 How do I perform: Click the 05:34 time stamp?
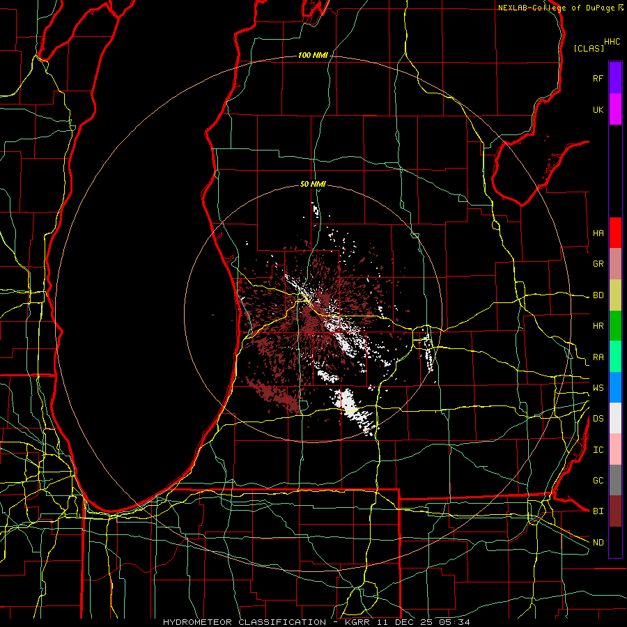click(x=454, y=622)
